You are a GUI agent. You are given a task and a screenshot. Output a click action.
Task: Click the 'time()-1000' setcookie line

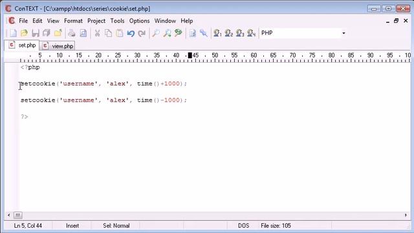103,100
